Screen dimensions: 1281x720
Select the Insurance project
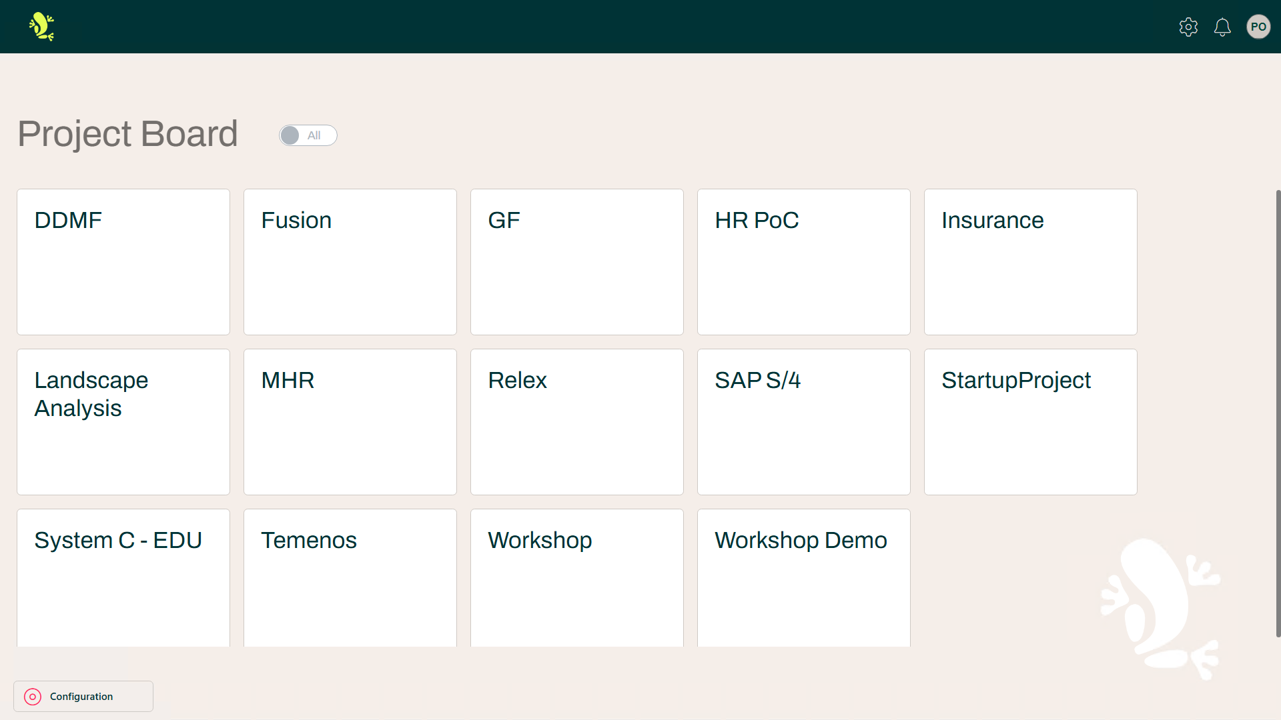pos(1030,262)
